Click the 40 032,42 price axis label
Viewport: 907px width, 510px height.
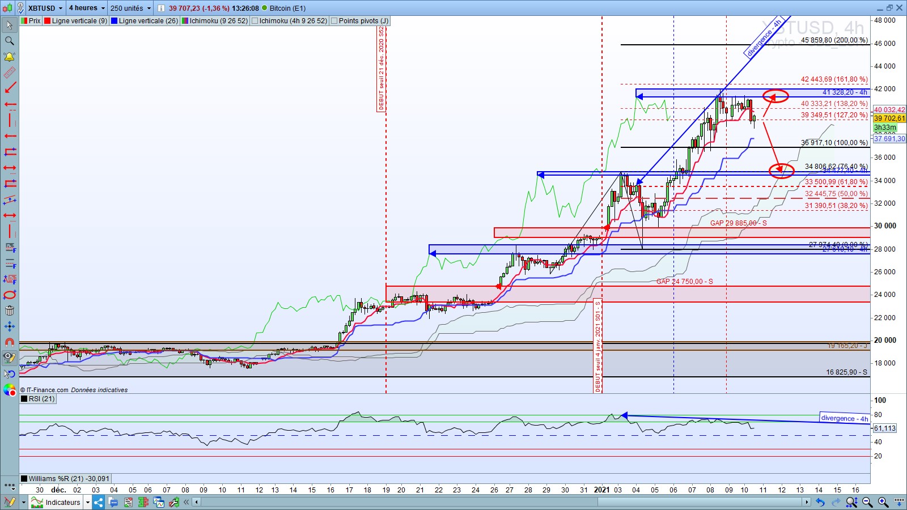(x=889, y=110)
